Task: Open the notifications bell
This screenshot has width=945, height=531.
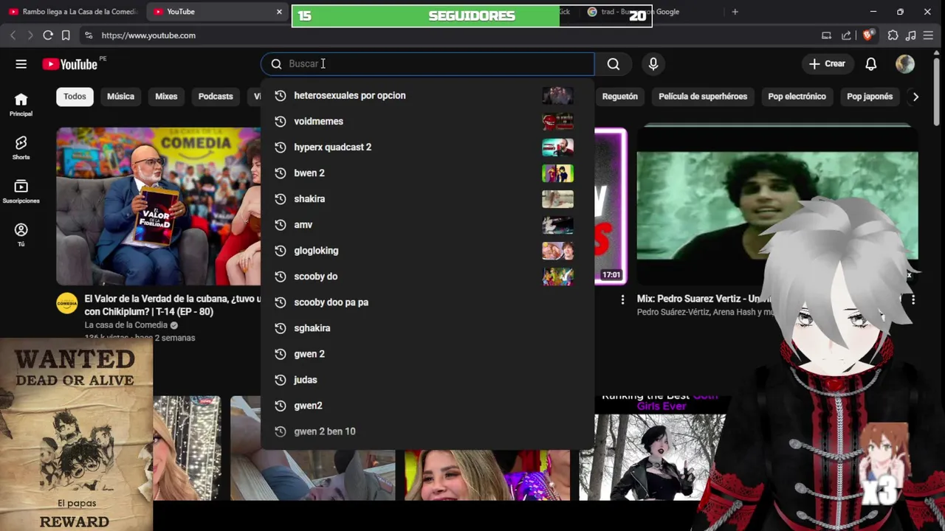Action: (x=870, y=64)
